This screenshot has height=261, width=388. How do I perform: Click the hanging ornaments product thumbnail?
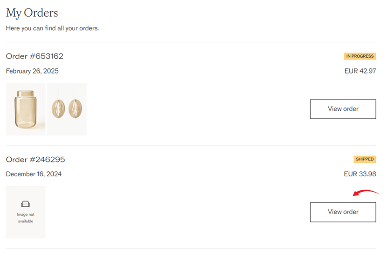(67, 109)
